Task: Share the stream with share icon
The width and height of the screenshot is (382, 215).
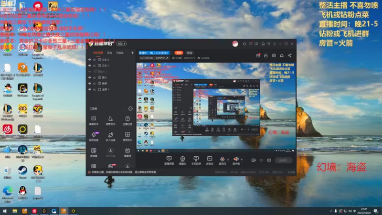Action: coord(290,55)
